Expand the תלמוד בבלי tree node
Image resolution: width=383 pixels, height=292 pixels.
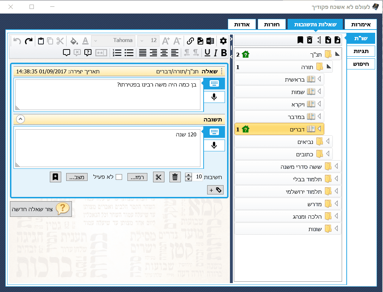(x=336, y=178)
